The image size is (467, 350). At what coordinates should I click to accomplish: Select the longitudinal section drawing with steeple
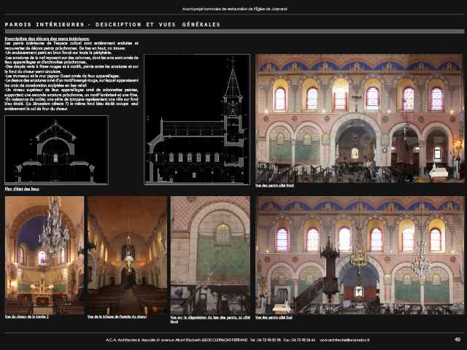pyautogui.click(x=197, y=120)
